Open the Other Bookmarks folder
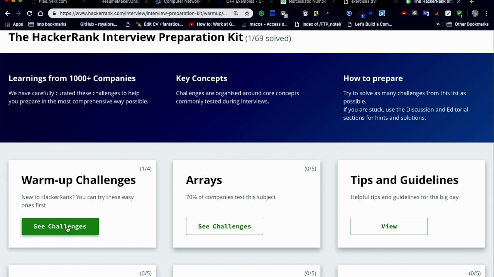 467,24
